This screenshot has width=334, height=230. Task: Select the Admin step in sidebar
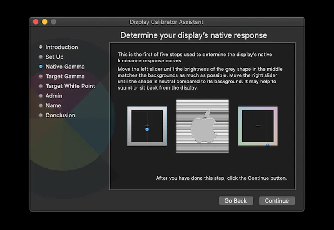(x=53, y=96)
